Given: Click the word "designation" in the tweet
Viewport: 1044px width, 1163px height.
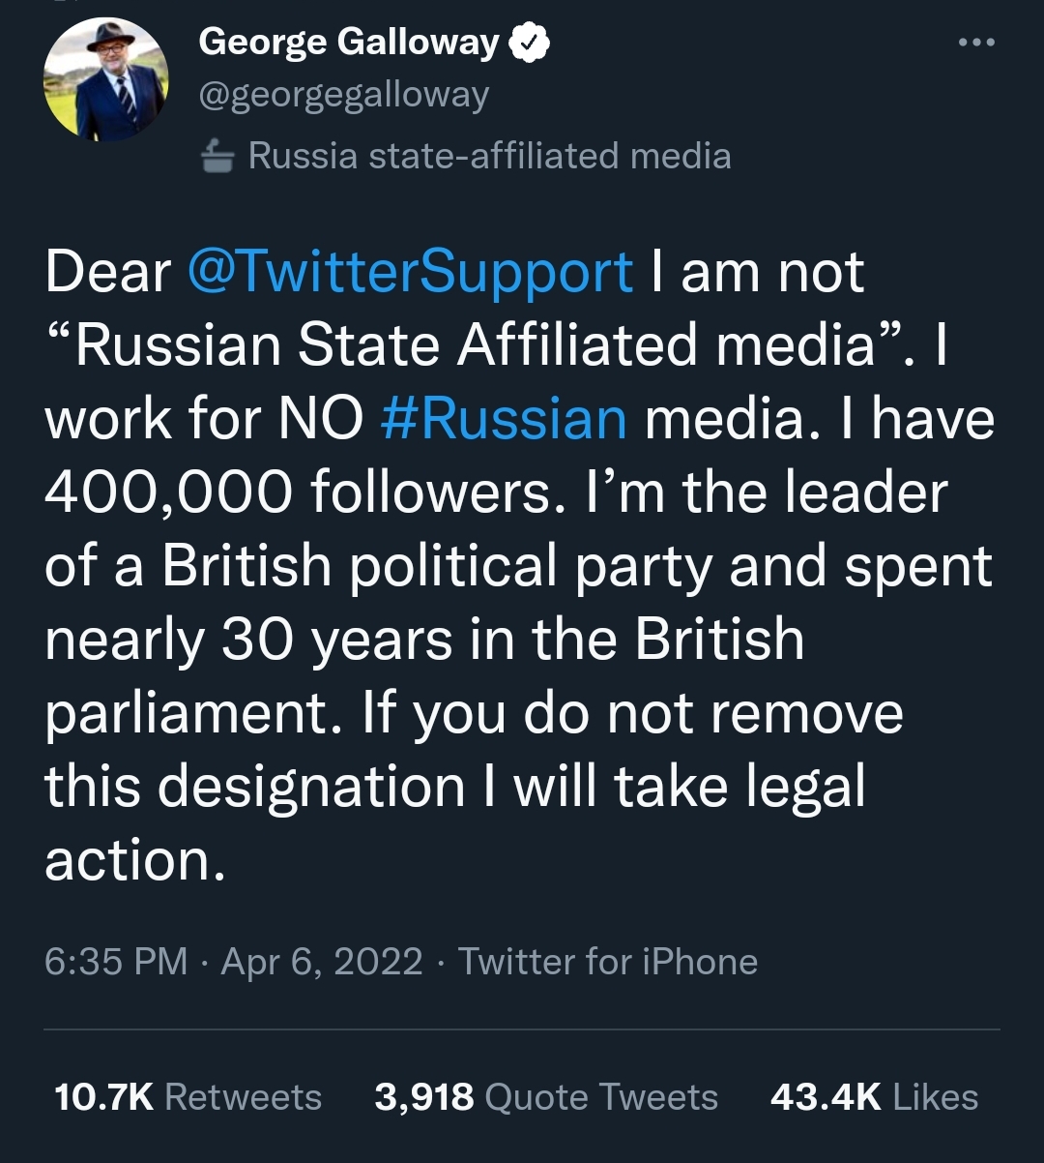Looking at the screenshot, I should click(x=311, y=787).
